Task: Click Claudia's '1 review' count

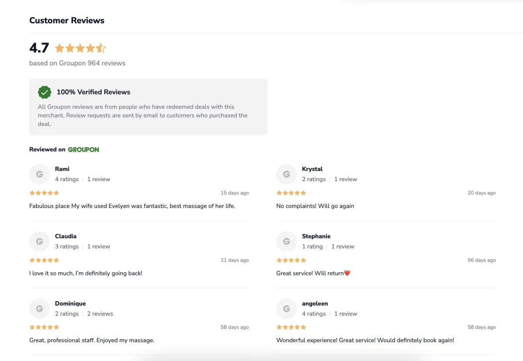Action: pos(98,246)
